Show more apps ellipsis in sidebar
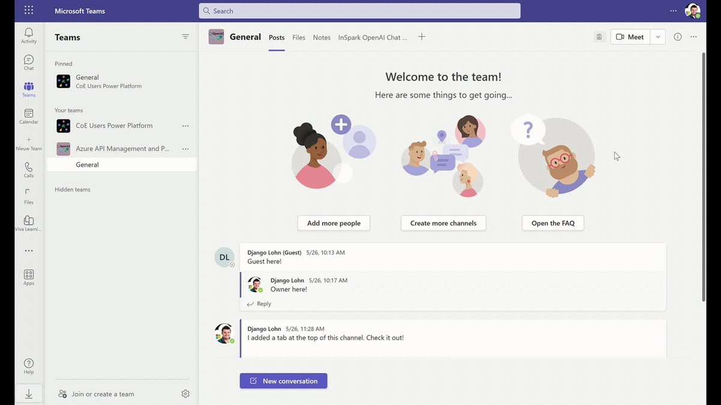Image resolution: width=721 pixels, height=405 pixels. click(29, 251)
